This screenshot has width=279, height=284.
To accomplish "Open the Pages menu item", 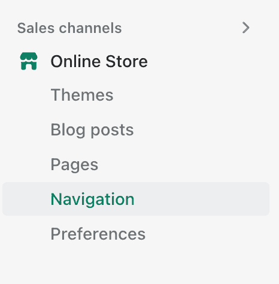I will point(74,165).
